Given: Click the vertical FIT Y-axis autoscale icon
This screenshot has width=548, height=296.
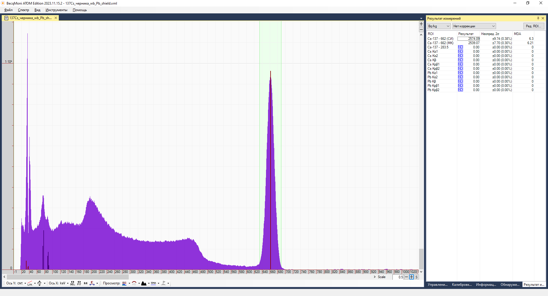Looking at the screenshot, I should (x=39, y=283).
